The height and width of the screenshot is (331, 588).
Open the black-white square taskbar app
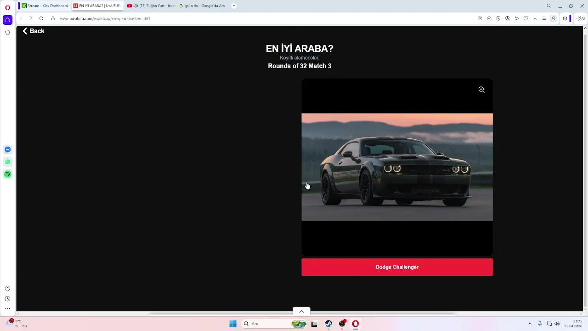click(314, 324)
